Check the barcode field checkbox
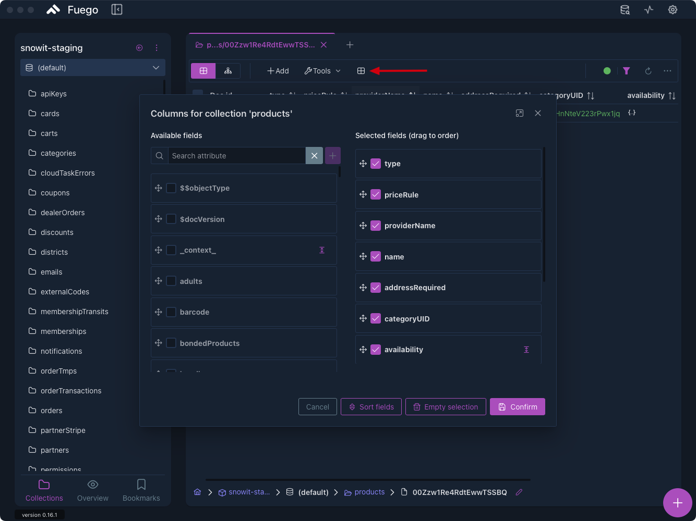Viewport: 696px width, 521px height. [171, 312]
